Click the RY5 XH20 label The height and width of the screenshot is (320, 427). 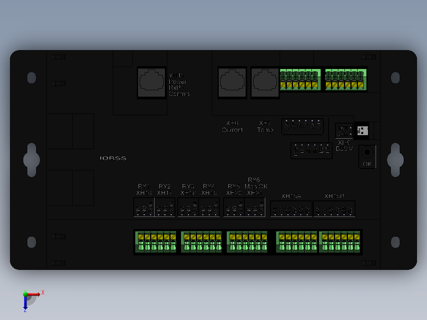[234, 190]
